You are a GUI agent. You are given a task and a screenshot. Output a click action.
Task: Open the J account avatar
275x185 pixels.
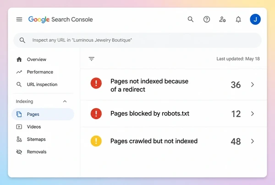coord(255,19)
